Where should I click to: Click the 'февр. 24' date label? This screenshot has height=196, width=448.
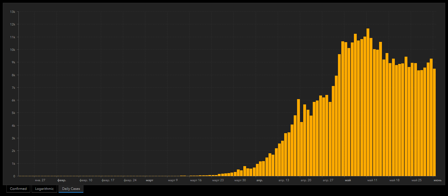tap(130, 180)
